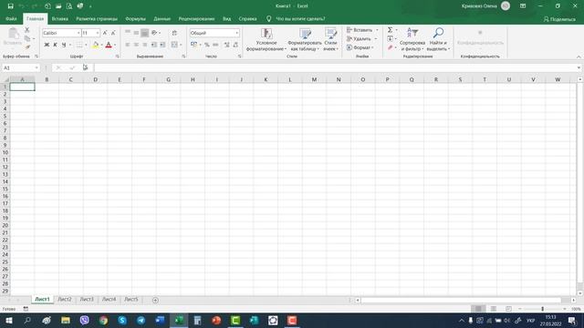This screenshot has height=328, width=584.
Task: Expand the Найти и выделить menu
Action: [438, 40]
